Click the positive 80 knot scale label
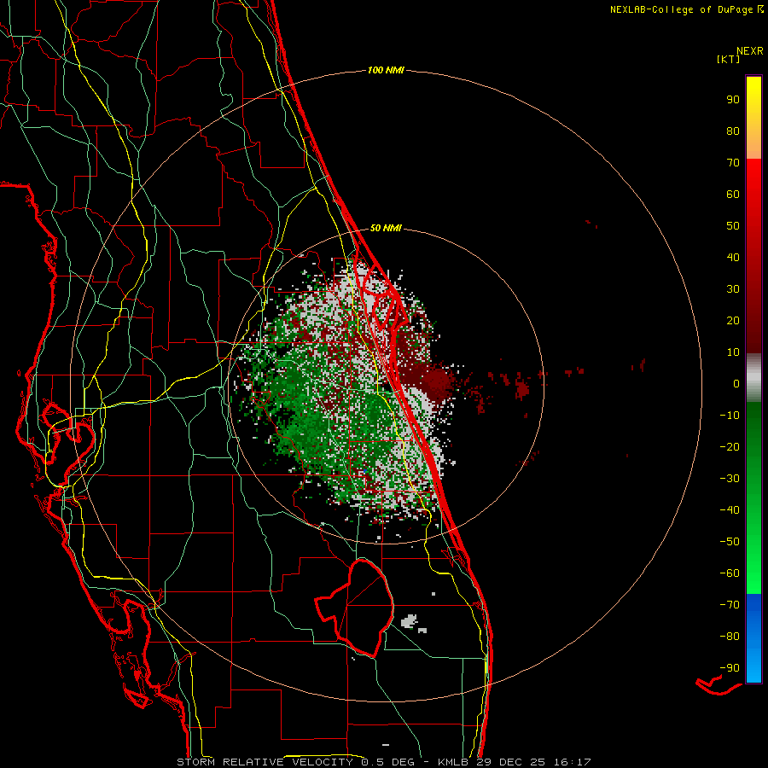This screenshot has height=768, width=768. 733,131
